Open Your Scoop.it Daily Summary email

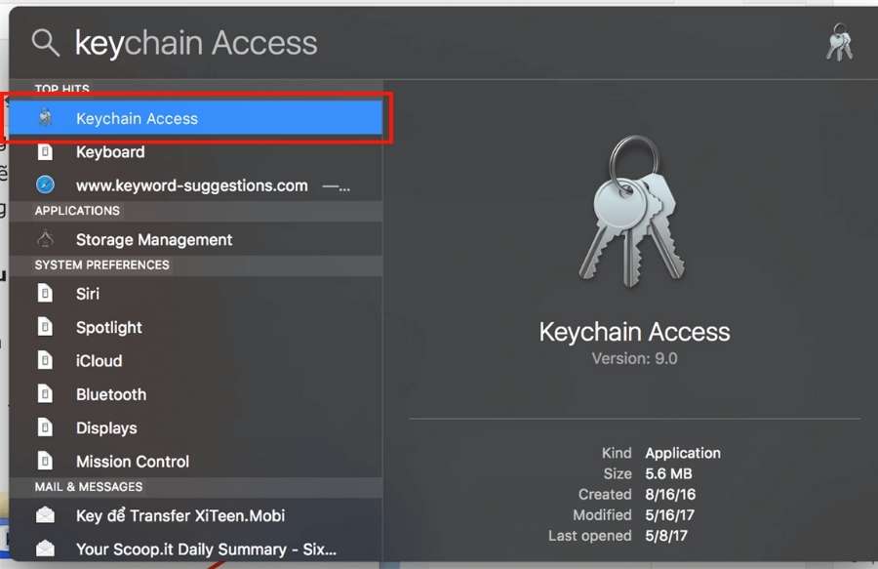(x=205, y=549)
